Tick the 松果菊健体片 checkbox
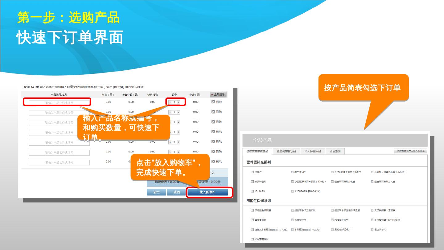The image size is (444, 250). [253, 239]
